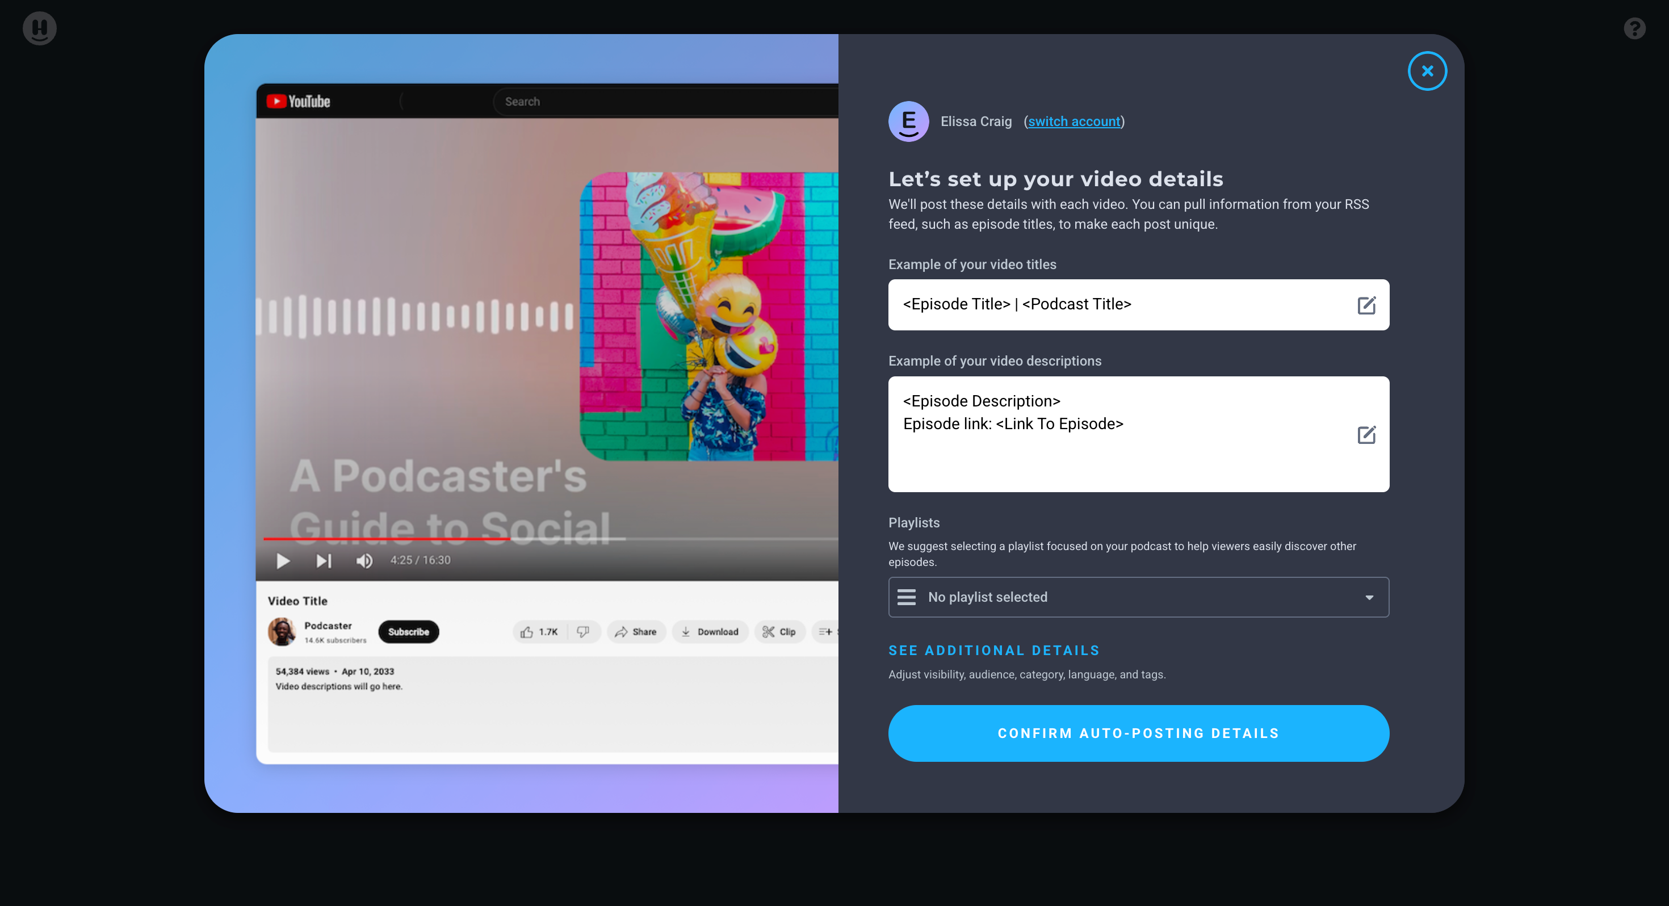
Task: Click the YouTube logo in preview
Action: tap(298, 101)
